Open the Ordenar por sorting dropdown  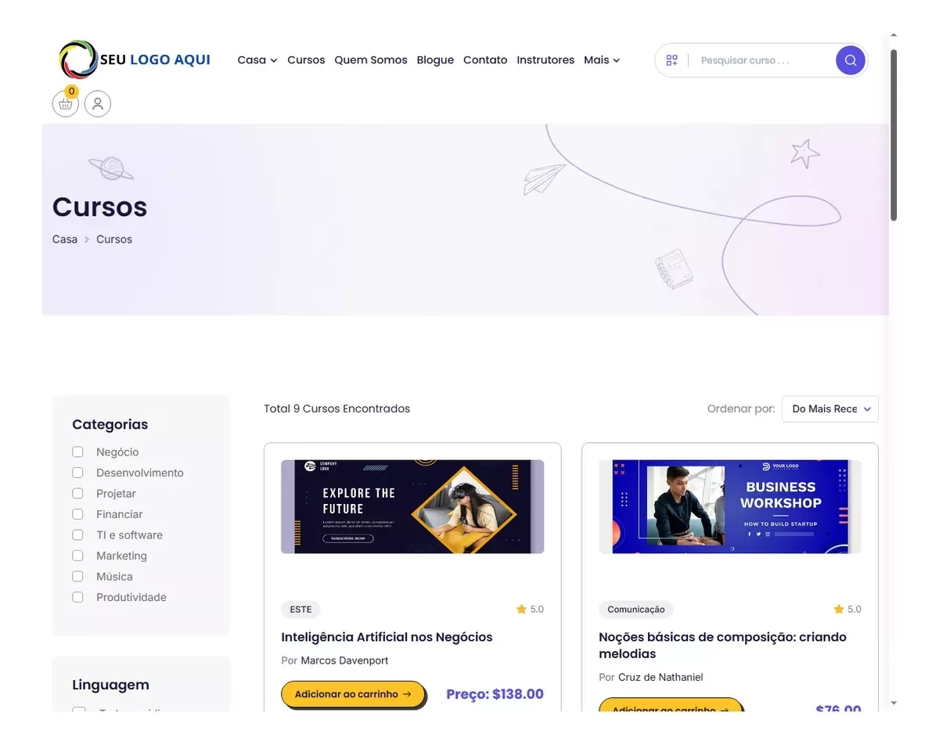(829, 408)
